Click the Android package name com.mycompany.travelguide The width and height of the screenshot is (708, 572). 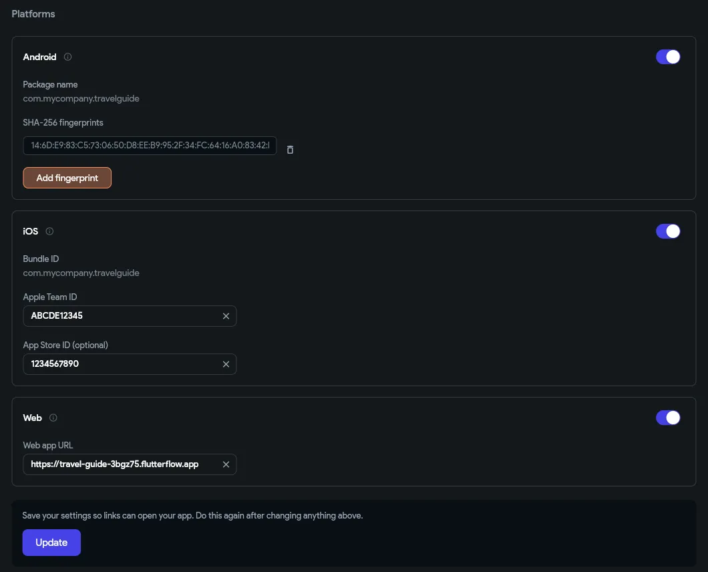point(81,98)
